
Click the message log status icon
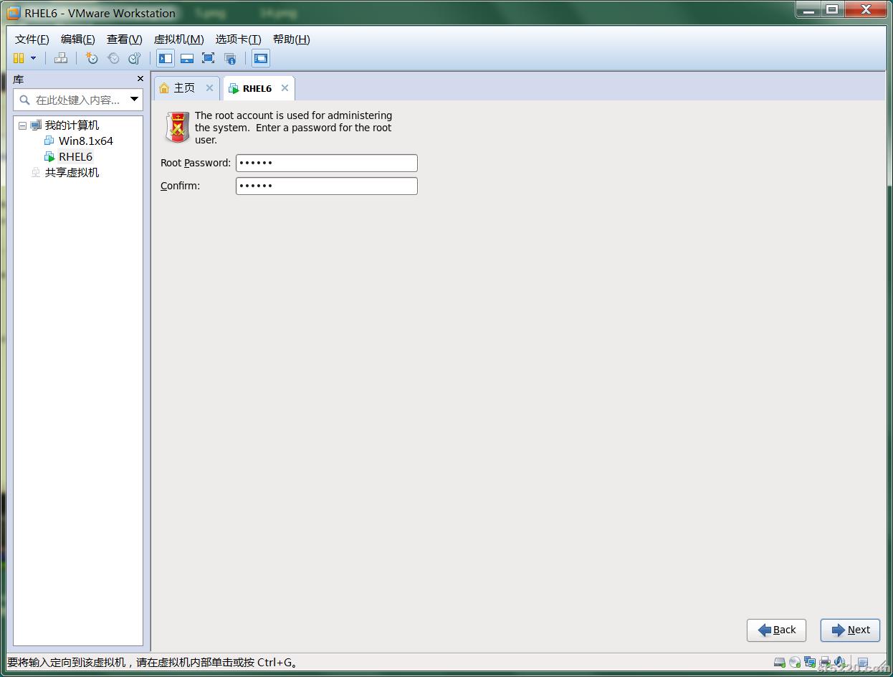(863, 663)
